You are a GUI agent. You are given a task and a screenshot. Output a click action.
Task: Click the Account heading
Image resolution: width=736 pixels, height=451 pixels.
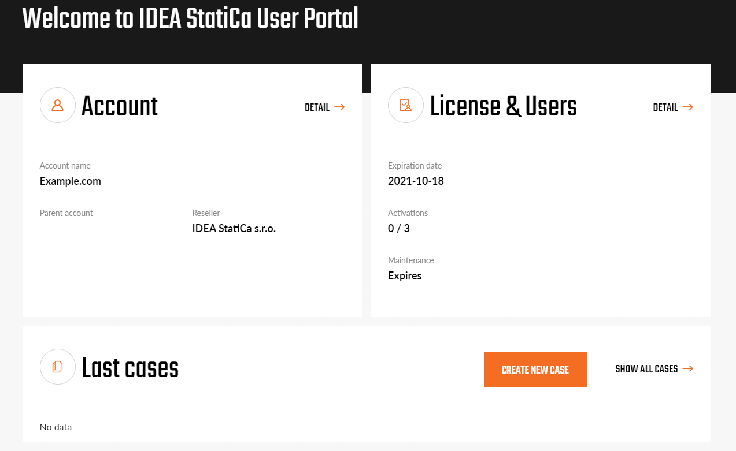click(120, 106)
